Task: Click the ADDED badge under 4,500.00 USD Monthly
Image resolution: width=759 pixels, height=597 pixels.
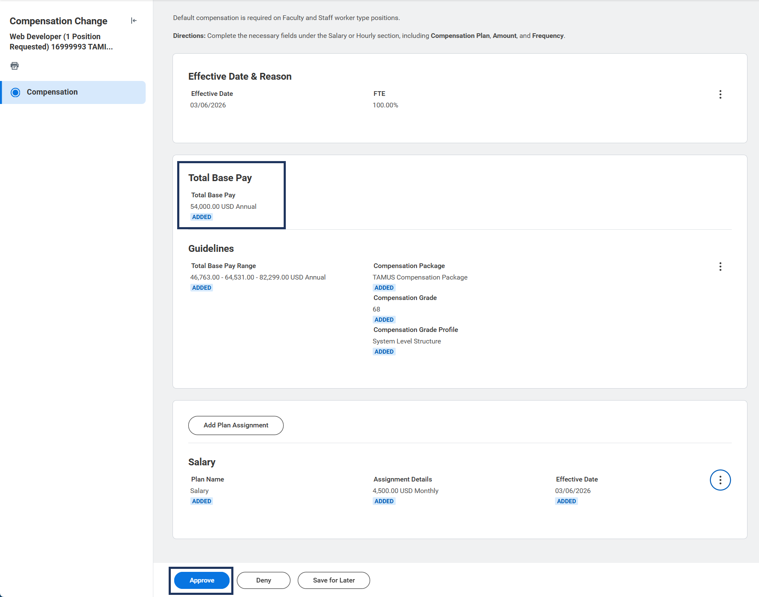Action: coord(384,501)
